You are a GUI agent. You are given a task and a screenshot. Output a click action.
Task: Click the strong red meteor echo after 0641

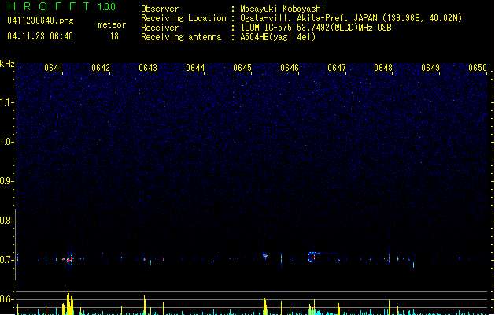click(68, 259)
